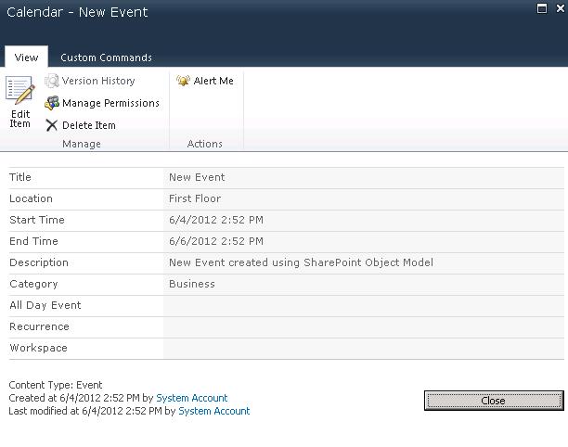Click the 'Actions' ribbon group label
Viewport: 568px width, 447px height.
[x=205, y=144]
